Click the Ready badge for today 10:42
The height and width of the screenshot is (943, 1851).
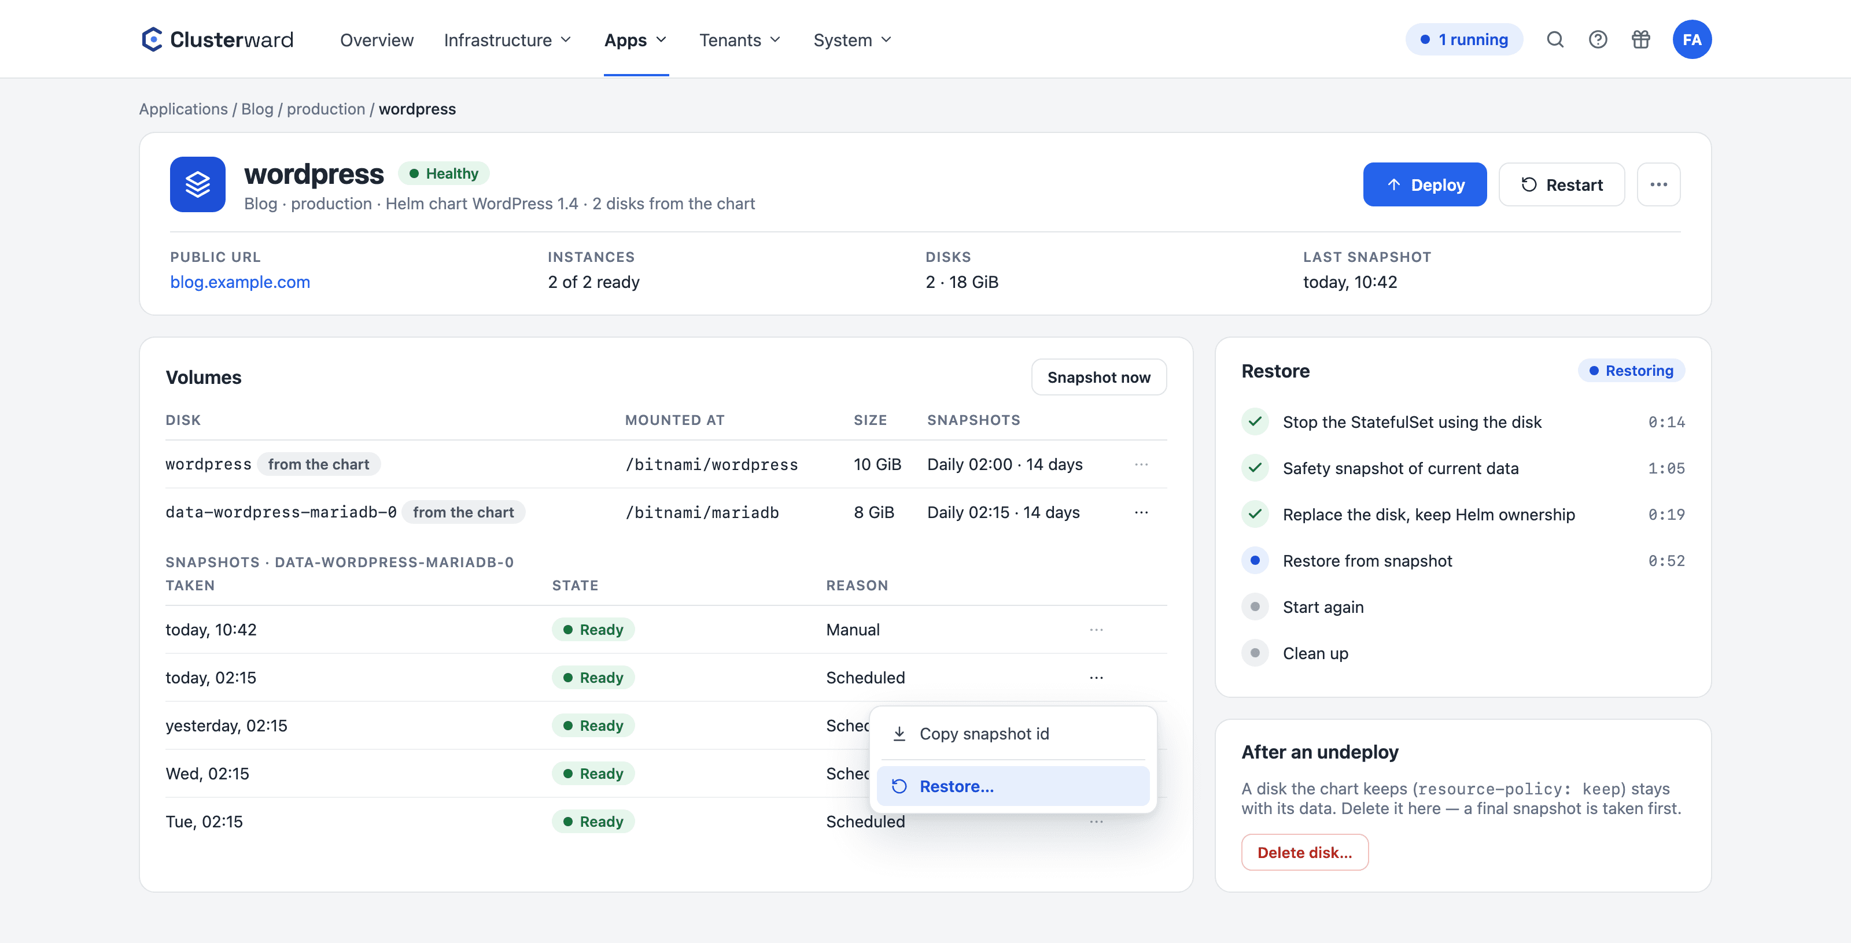[x=593, y=630]
